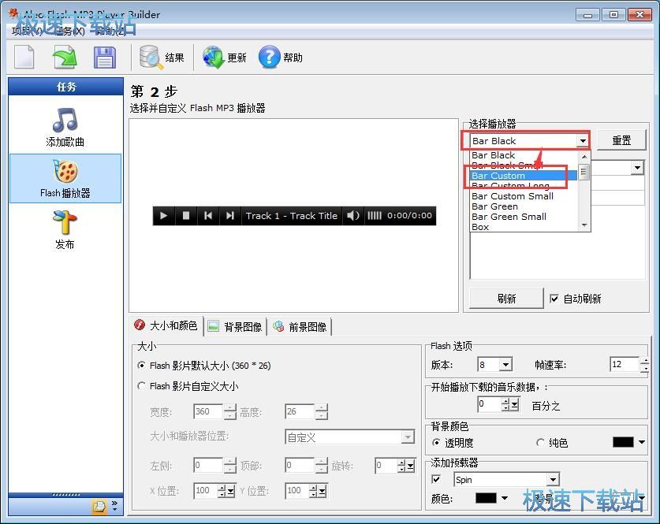Image resolution: width=660 pixels, height=524 pixels.
Task: Open the 结果 results toolbar button
Action: [162, 58]
